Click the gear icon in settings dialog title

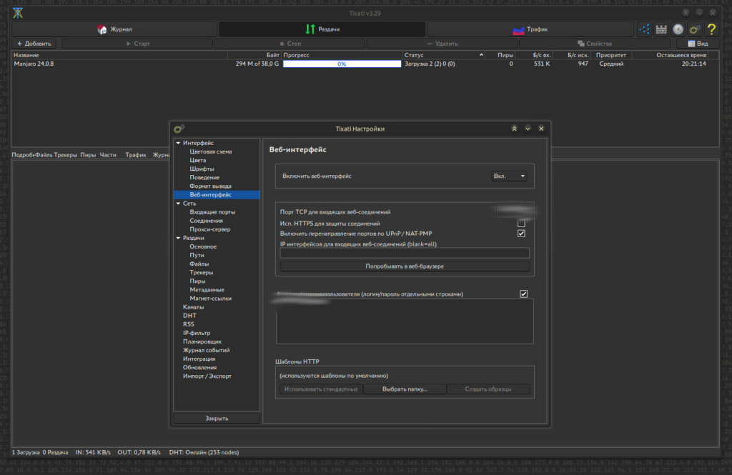click(179, 129)
